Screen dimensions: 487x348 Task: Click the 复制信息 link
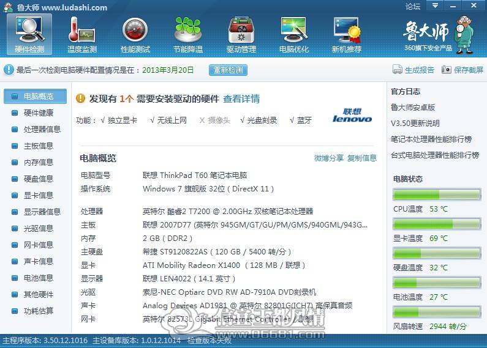pyautogui.click(x=362, y=158)
